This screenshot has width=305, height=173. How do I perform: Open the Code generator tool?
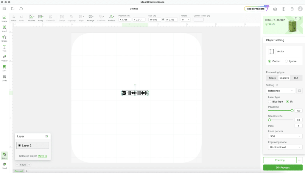pos(4,78)
